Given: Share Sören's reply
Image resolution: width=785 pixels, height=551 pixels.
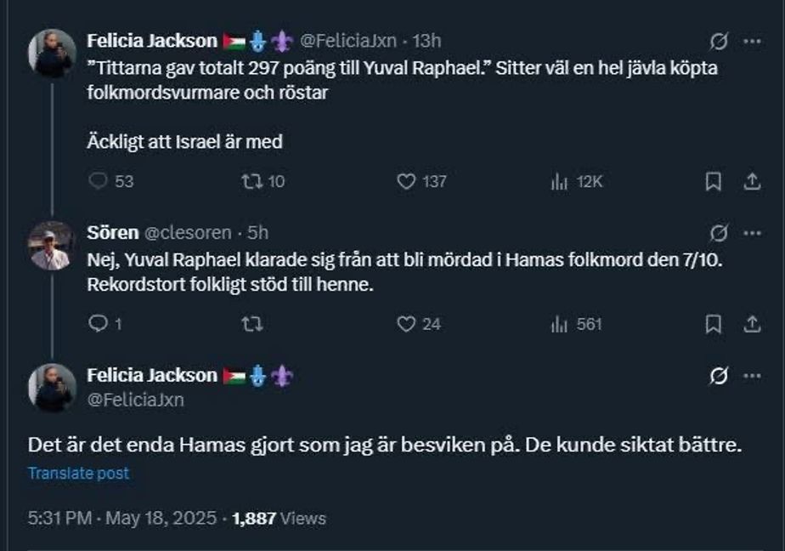Looking at the screenshot, I should point(752,323).
